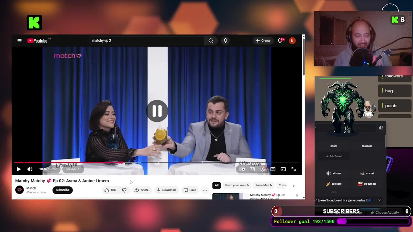Click '+ Add Sound' in soundboard
The image size is (413, 232).
334,156
